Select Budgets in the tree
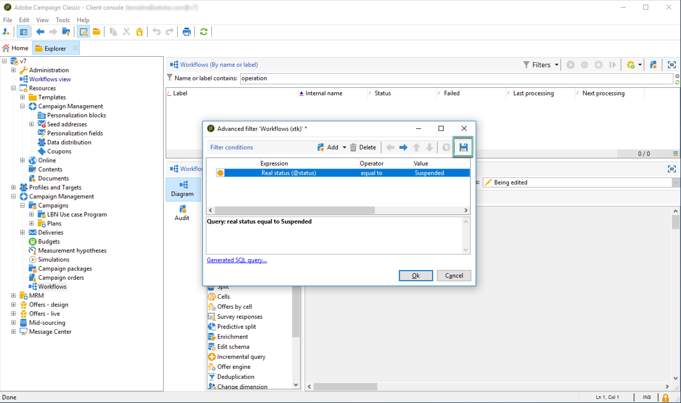Screen dimensions: 681x403 tap(49, 242)
